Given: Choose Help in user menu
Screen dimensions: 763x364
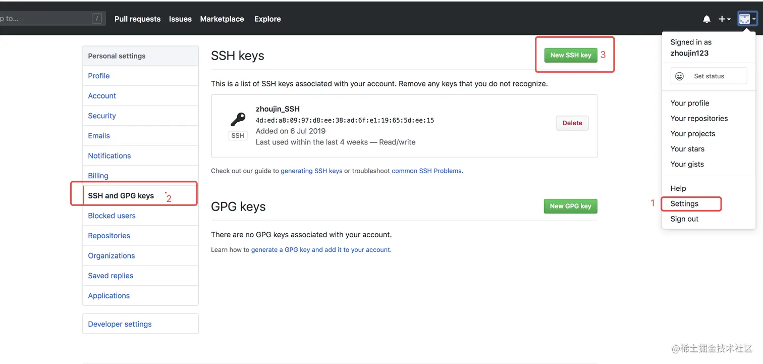Looking at the screenshot, I should [678, 188].
